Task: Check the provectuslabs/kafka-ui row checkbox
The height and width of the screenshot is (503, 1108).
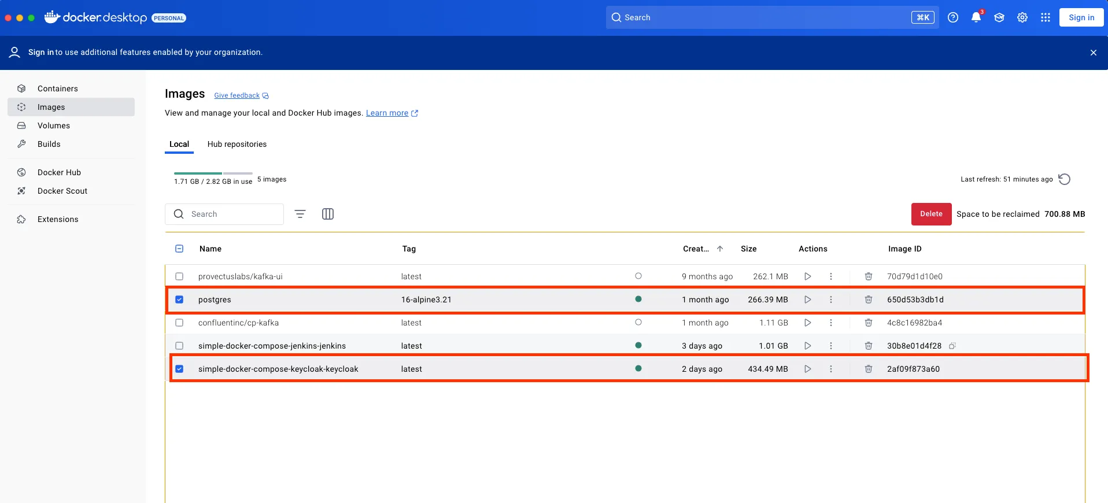Action: pyautogui.click(x=179, y=276)
